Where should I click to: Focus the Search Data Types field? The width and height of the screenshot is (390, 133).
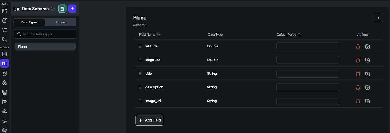click(x=45, y=34)
